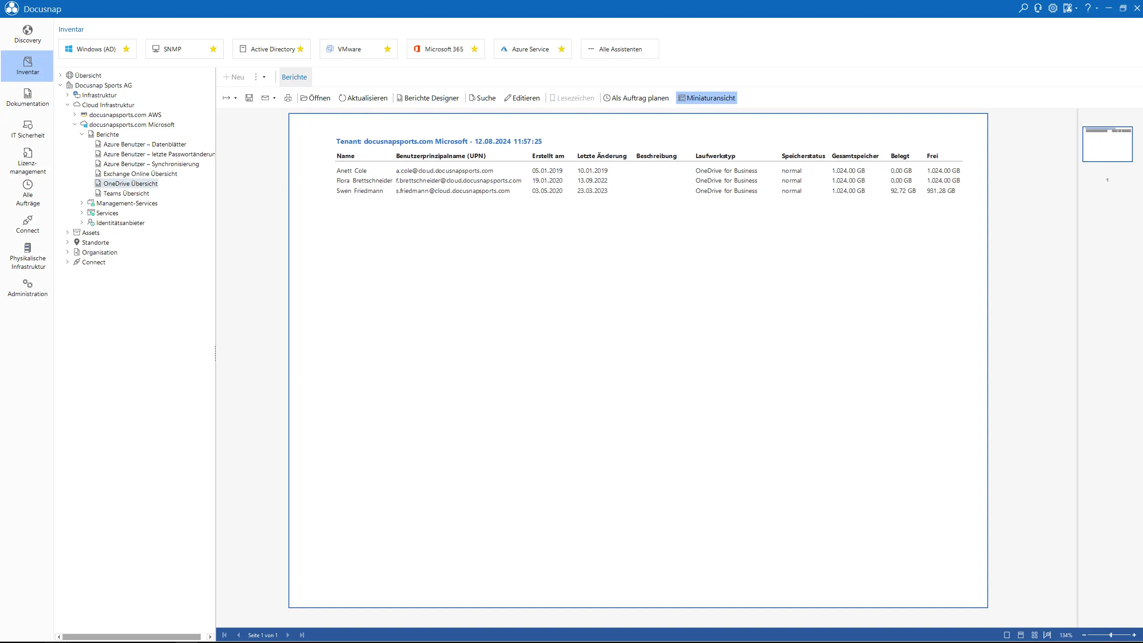The image size is (1143, 643).
Task: Switch to the Berichte tab
Action: pyautogui.click(x=294, y=77)
